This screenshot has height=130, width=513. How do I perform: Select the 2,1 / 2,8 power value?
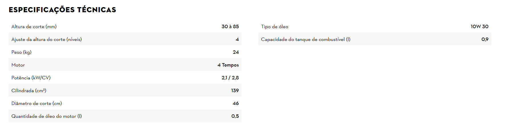(230, 78)
